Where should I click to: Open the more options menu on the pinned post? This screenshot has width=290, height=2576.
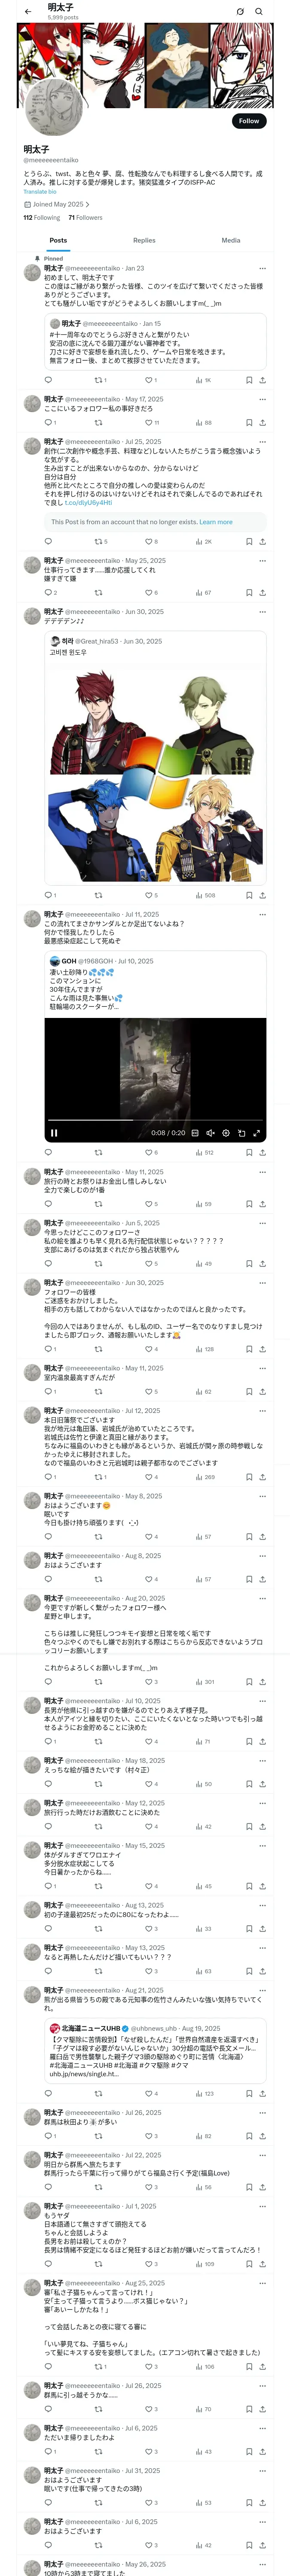[x=262, y=268]
